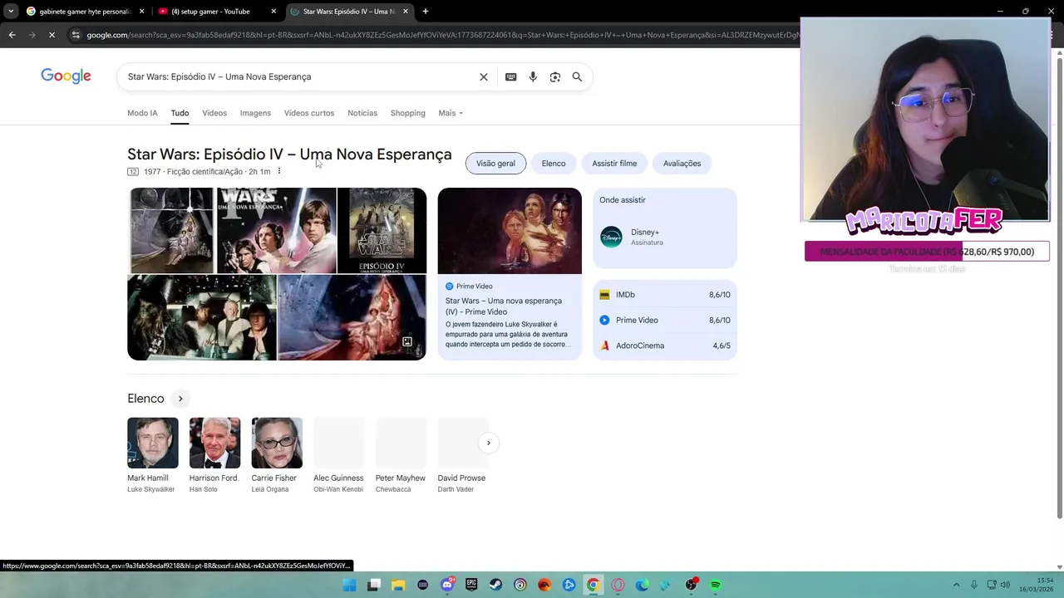This screenshot has height=598, width=1064.
Task: Switch to Imagens tab
Action: tap(255, 113)
